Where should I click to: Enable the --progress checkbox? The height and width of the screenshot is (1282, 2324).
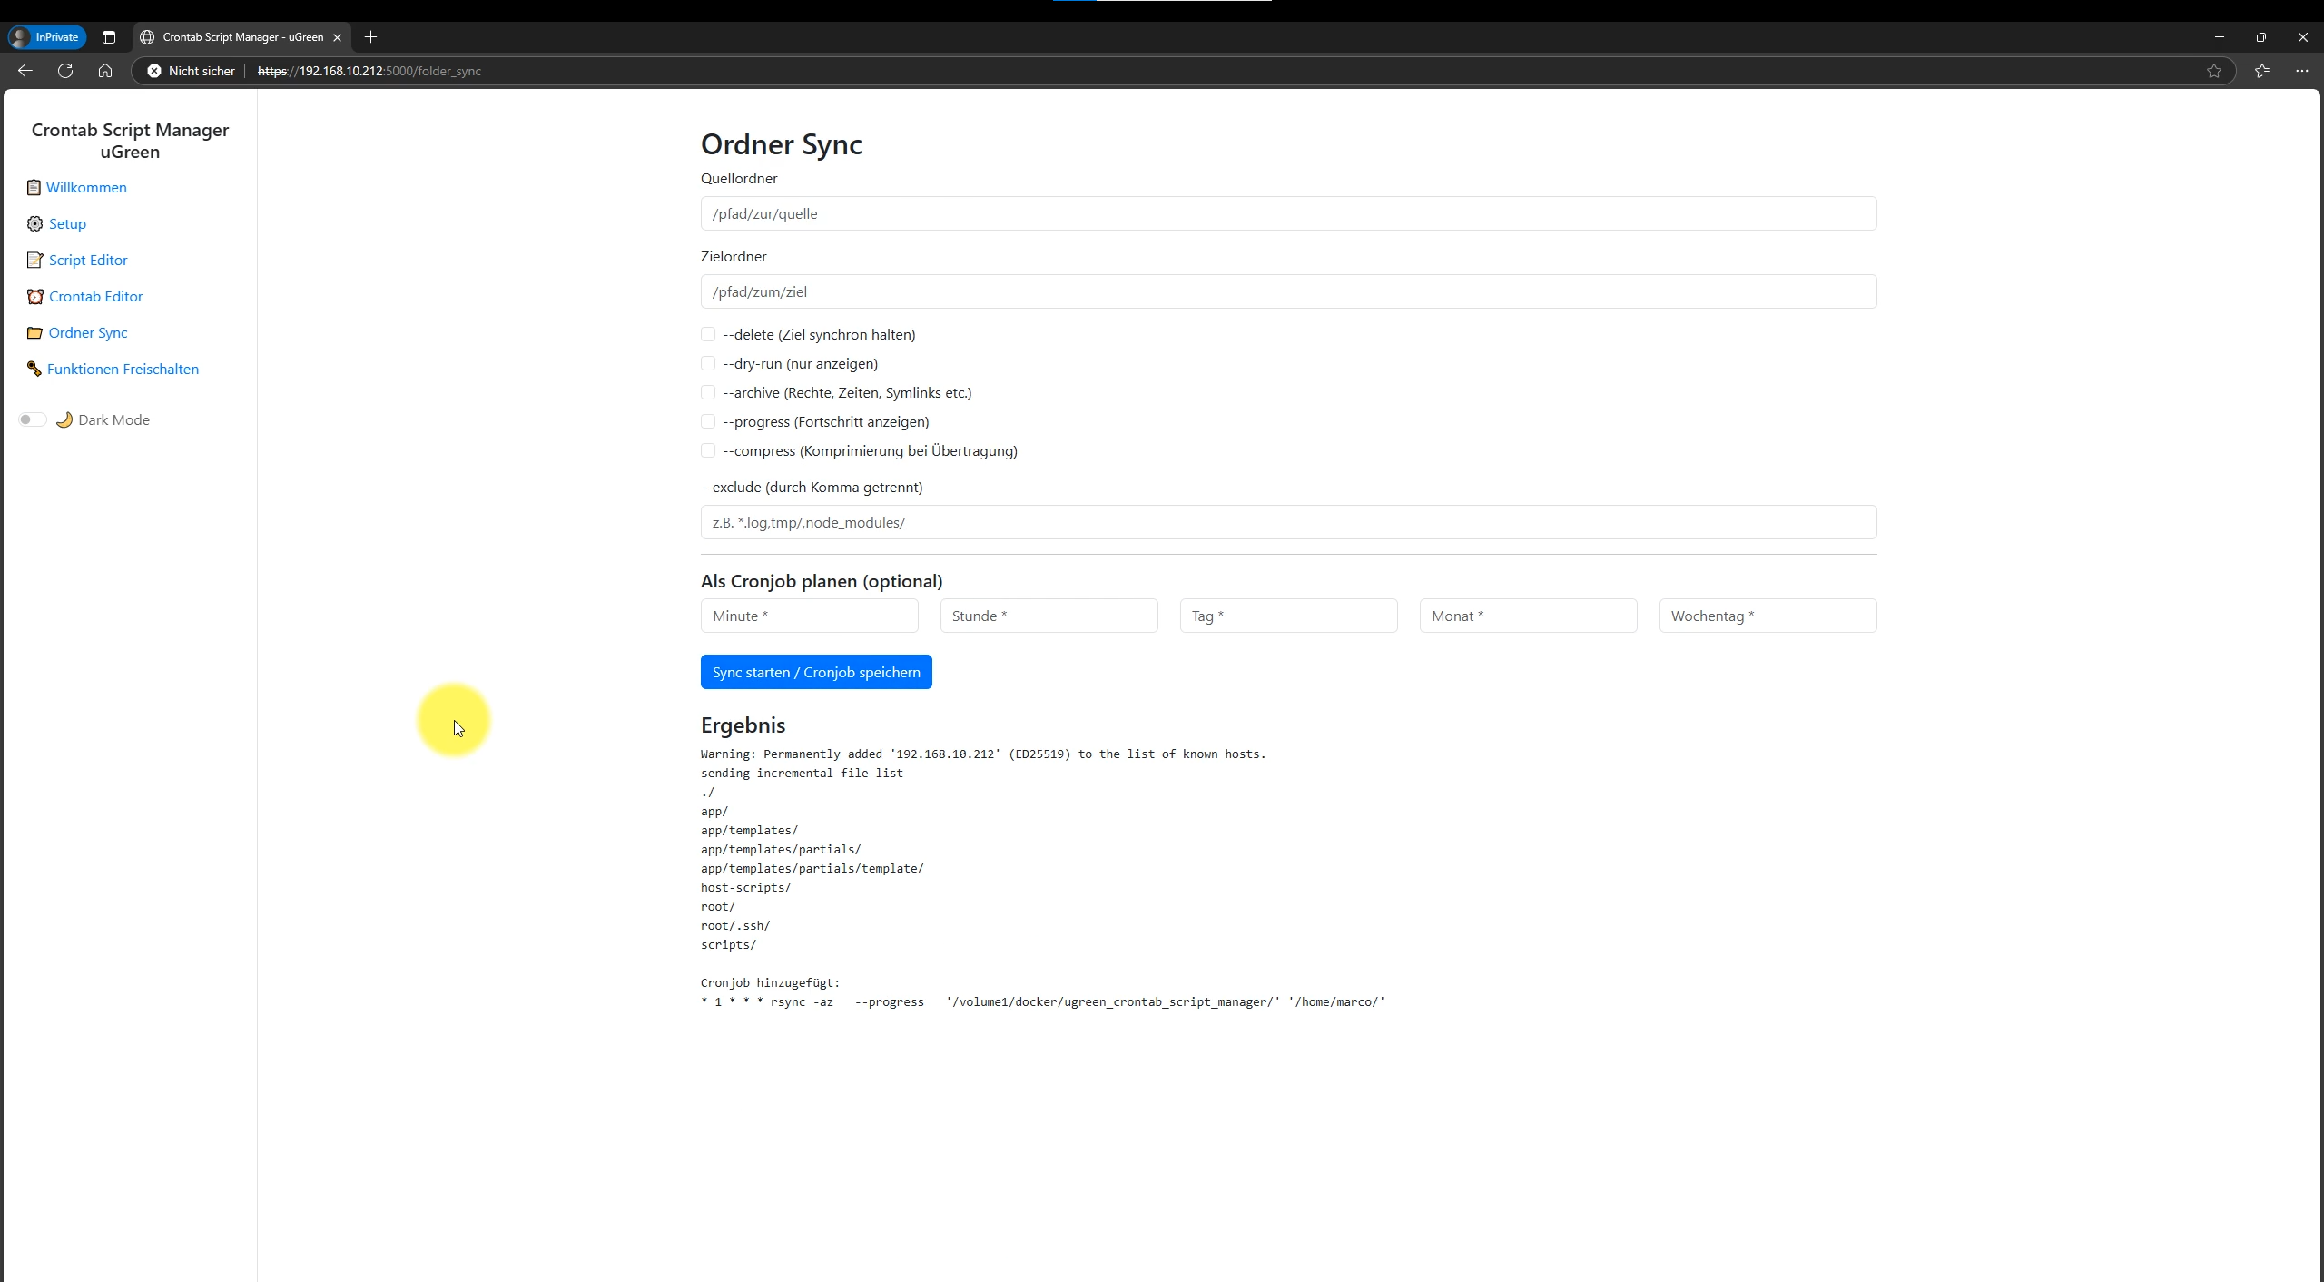tap(708, 421)
